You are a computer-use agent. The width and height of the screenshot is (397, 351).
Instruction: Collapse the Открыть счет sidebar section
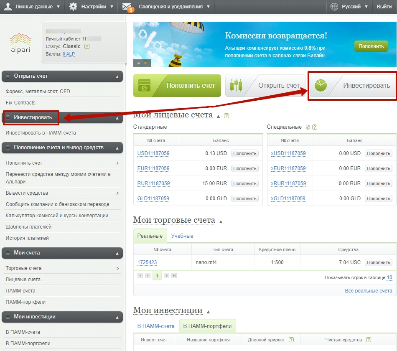(117, 76)
